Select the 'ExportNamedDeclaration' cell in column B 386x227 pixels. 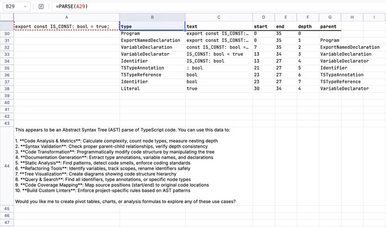point(152,41)
